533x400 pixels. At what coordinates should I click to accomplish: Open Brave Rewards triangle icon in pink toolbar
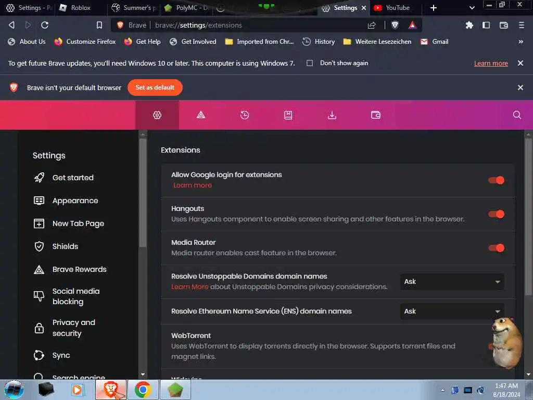tap(201, 115)
